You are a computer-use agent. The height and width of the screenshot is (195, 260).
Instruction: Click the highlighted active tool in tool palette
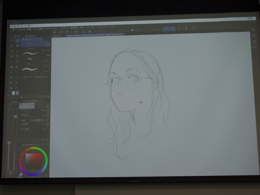coord(17,41)
